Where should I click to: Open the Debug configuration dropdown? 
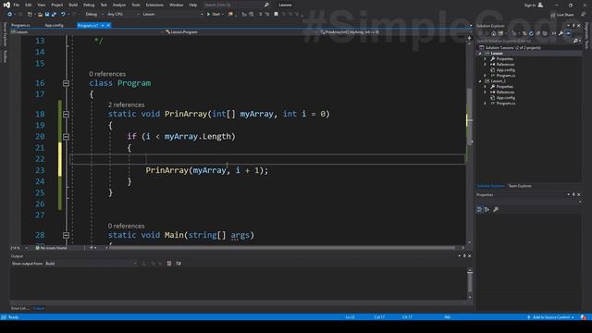[x=93, y=15]
